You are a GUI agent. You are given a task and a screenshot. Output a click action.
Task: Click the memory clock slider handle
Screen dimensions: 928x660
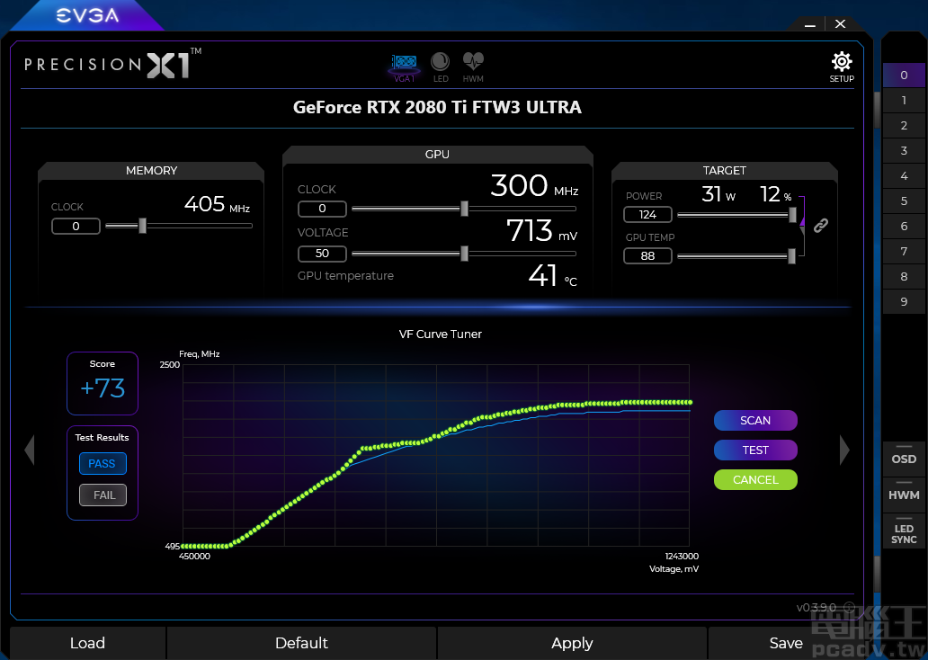pos(143,226)
